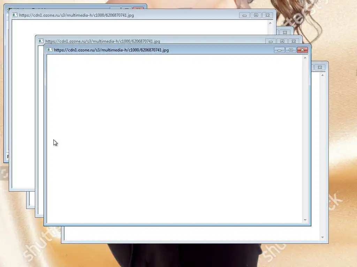Maximize the inactive window directly behind the front one
Screen dimensions: 357x267
tap(282, 41)
